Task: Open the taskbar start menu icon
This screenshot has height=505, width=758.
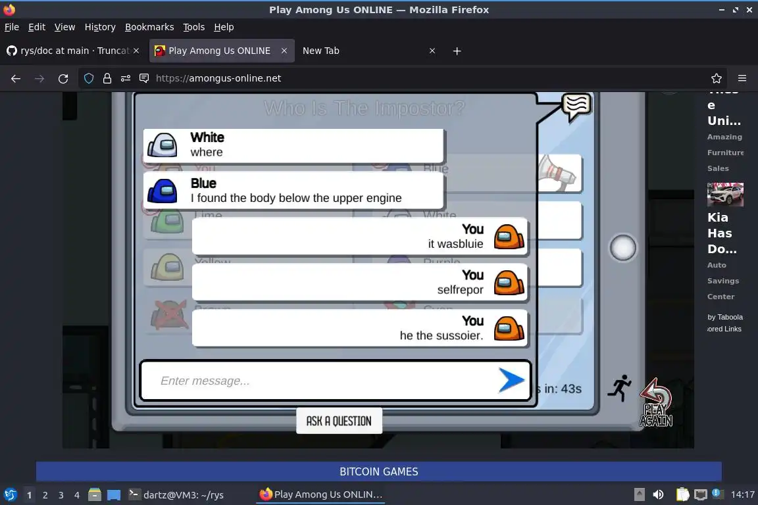Action: [10, 494]
